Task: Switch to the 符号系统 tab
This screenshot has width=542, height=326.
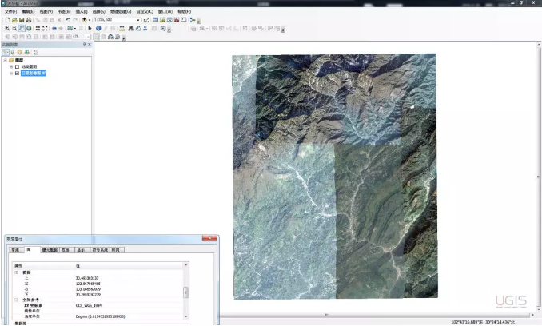Action: pos(98,250)
